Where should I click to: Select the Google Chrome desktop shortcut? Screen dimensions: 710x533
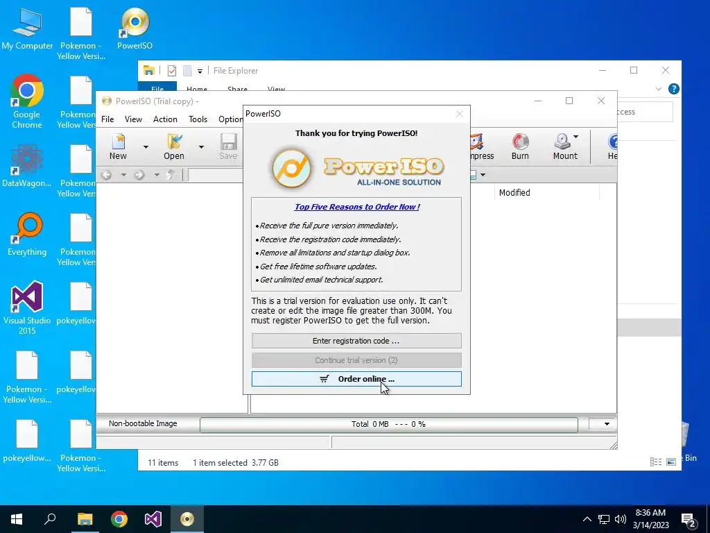[x=27, y=101]
